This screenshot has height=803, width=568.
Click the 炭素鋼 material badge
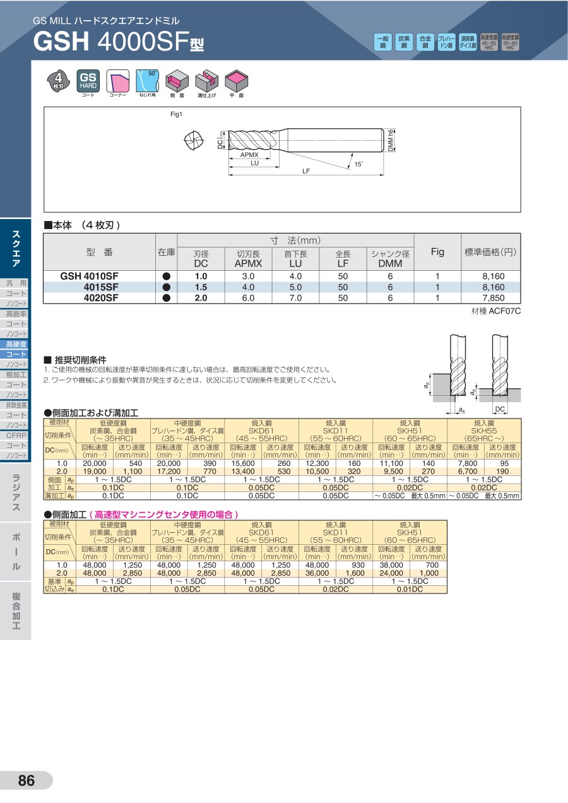point(404,42)
